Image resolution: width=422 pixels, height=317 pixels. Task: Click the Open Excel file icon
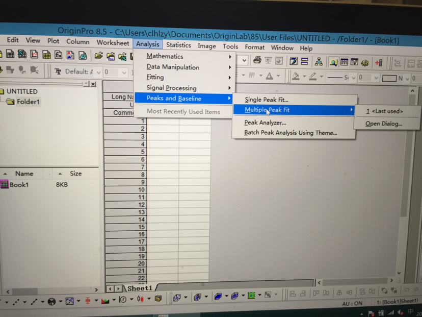(123, 57)
